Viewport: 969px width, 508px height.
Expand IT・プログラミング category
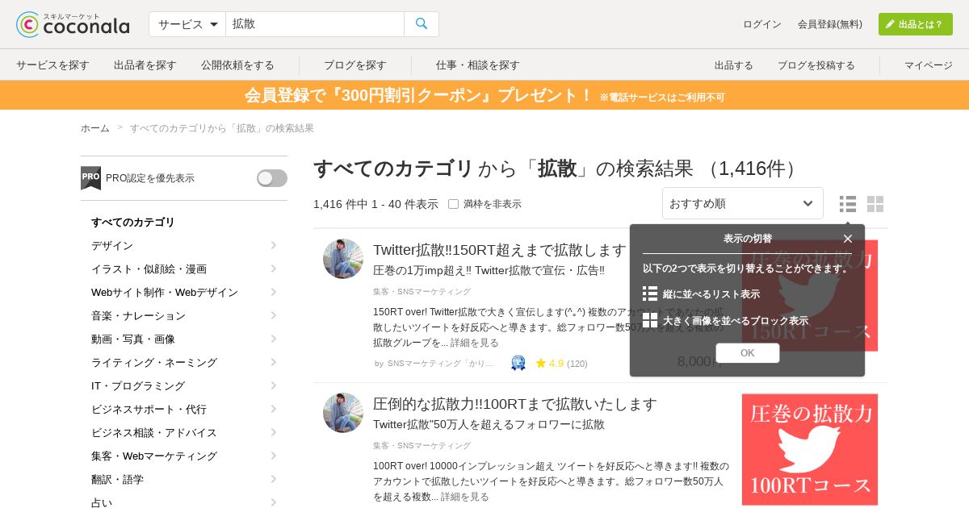click(x=184, y=385)
